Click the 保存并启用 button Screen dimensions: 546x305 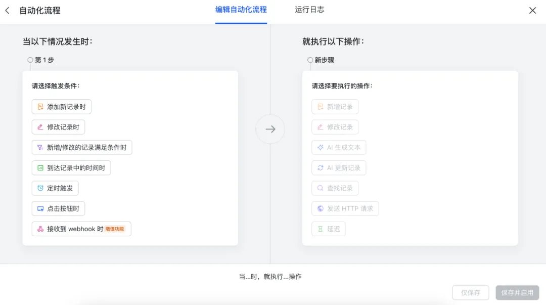click(x=517, y=293)
